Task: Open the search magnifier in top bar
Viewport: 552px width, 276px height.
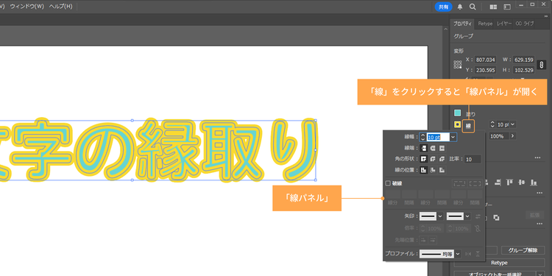Action: coord(473,7)
